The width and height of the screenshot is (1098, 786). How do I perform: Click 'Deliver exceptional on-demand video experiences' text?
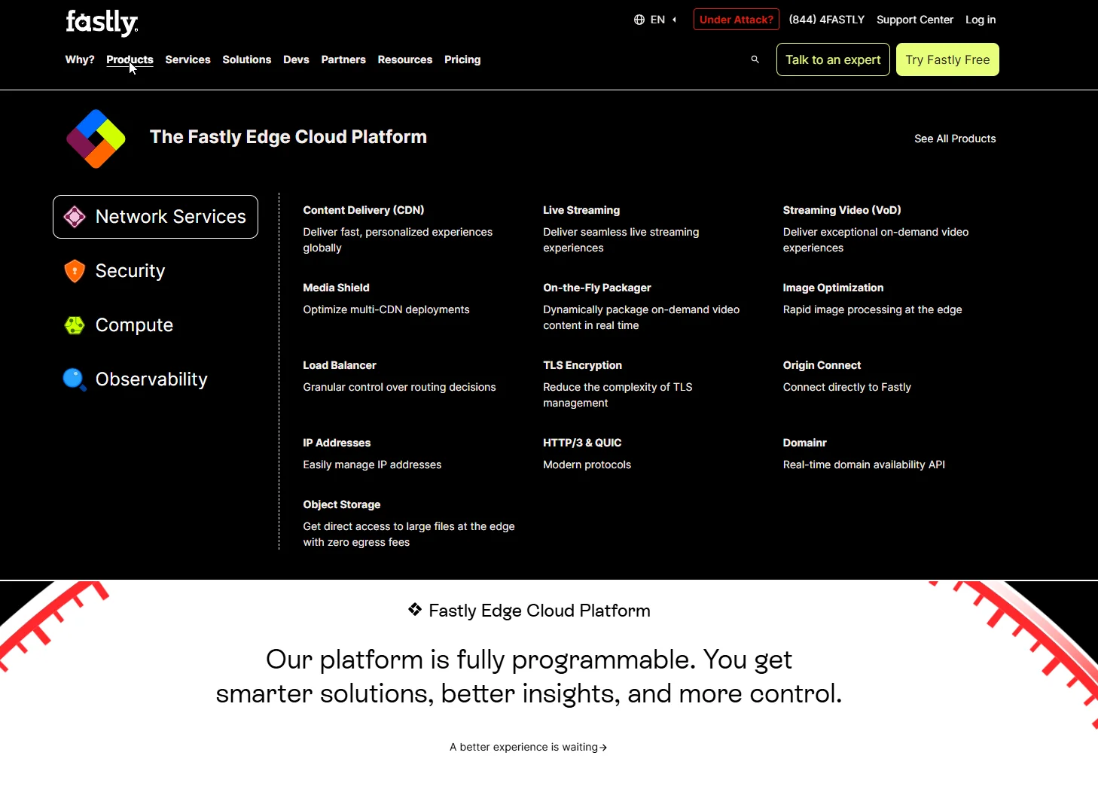876,240
